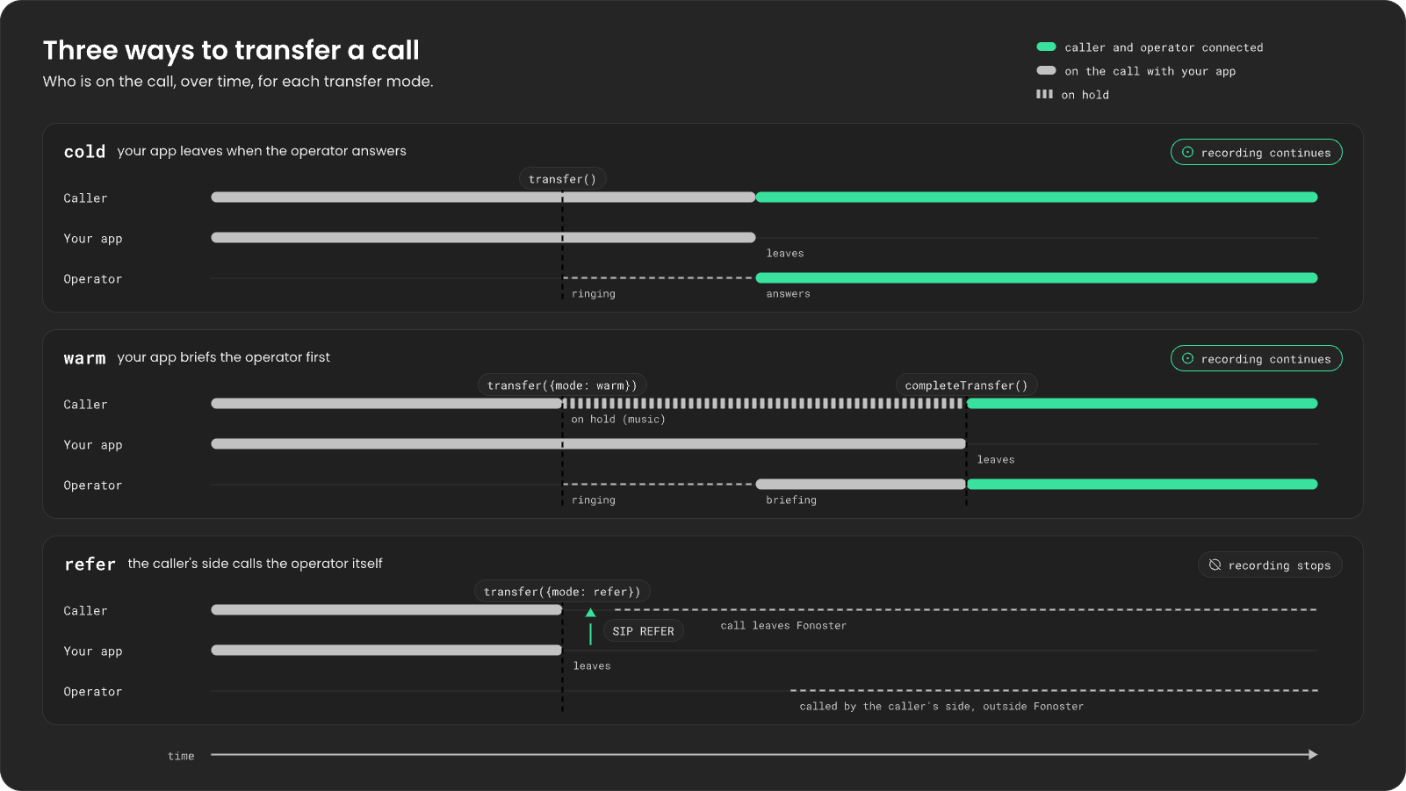The width and height of the screenshot is (1406, 791).
Task: Click the gray legend swatch for on the call with your app
Action: pyautogui.click(x=1046, y=70)
